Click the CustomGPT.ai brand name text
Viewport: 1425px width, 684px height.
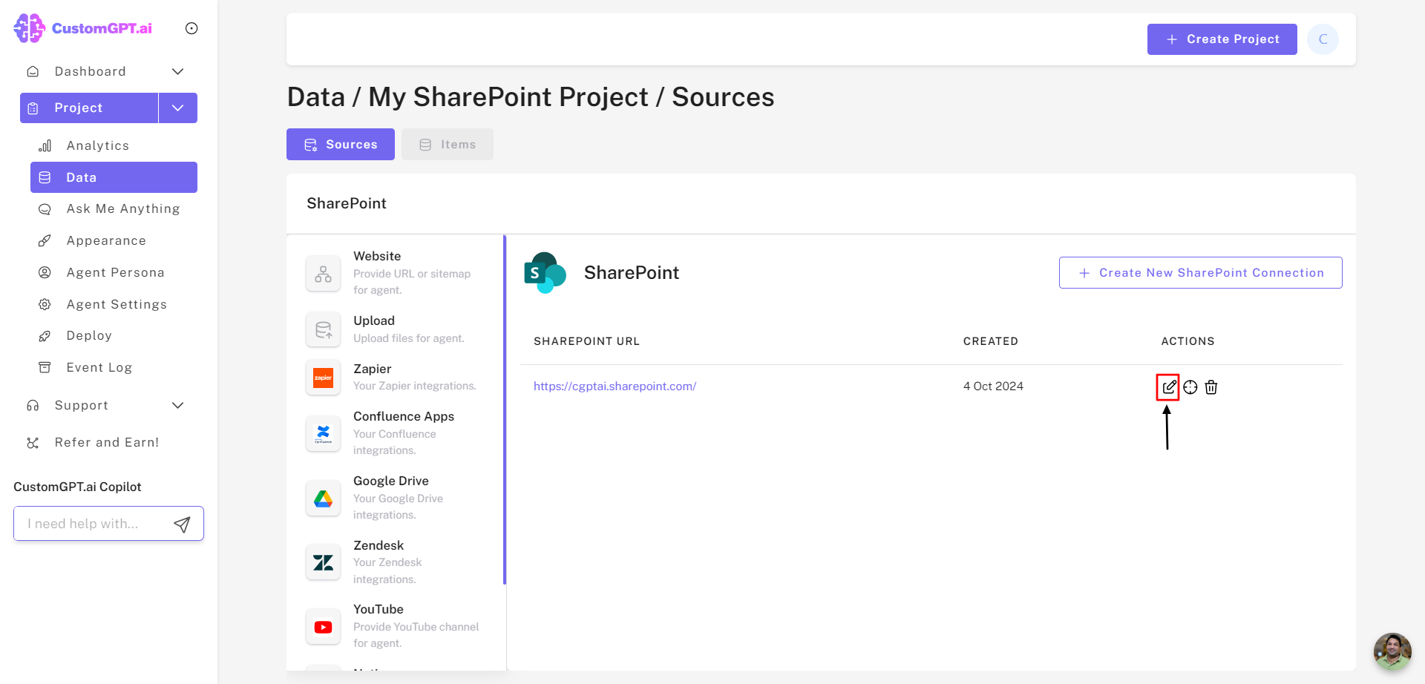[102, 28]
